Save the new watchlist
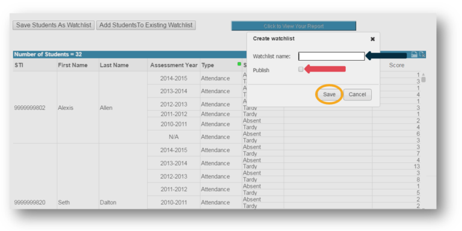 click(x=329, y=94)
